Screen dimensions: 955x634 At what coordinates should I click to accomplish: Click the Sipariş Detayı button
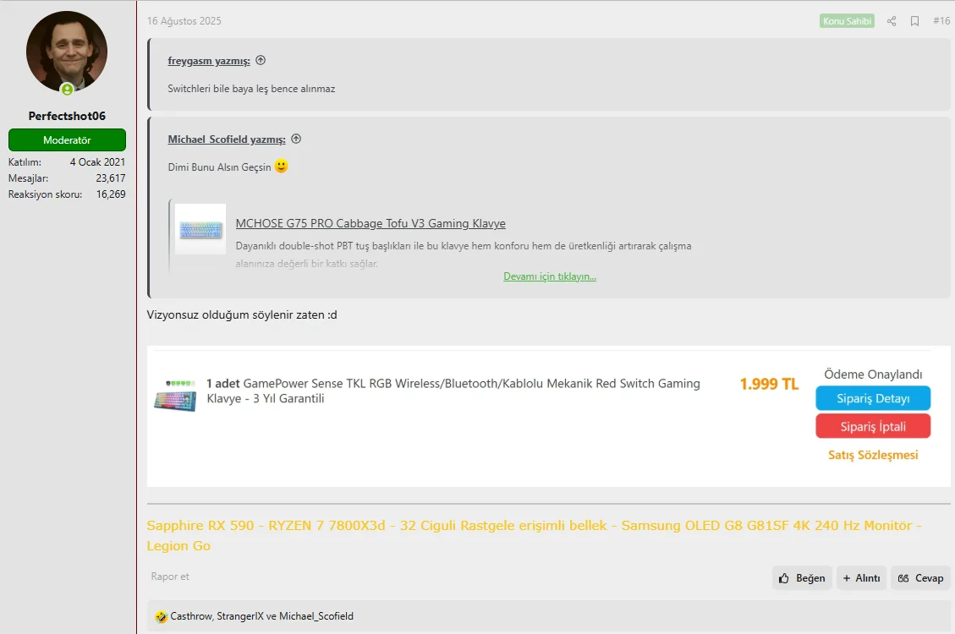(873, 398)
